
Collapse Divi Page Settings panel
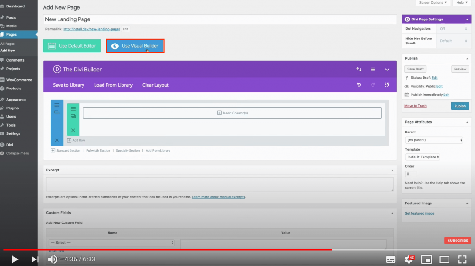[x=467, y=19]
